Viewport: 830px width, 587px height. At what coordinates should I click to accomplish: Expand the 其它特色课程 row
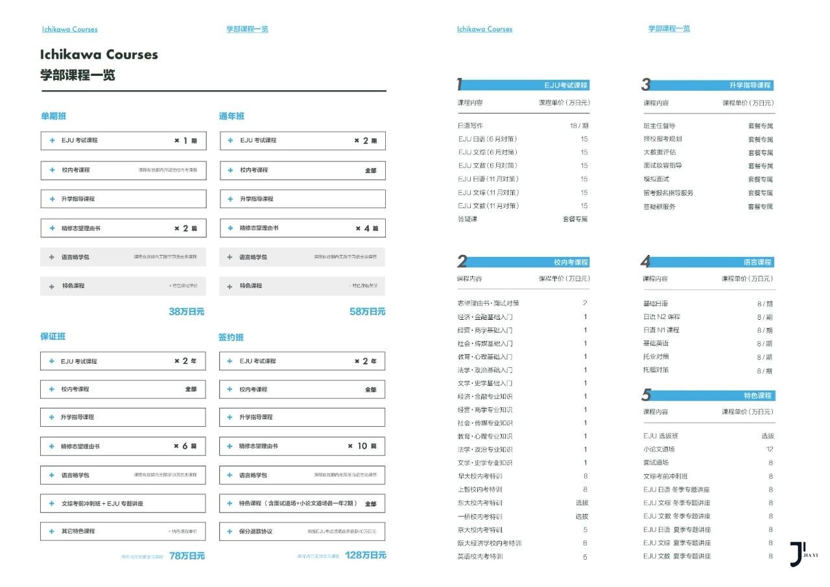(123, 531)
